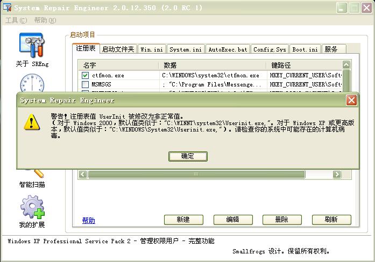Toggle the ctfmon.exe startup checkbox

(x=85, y=75)
